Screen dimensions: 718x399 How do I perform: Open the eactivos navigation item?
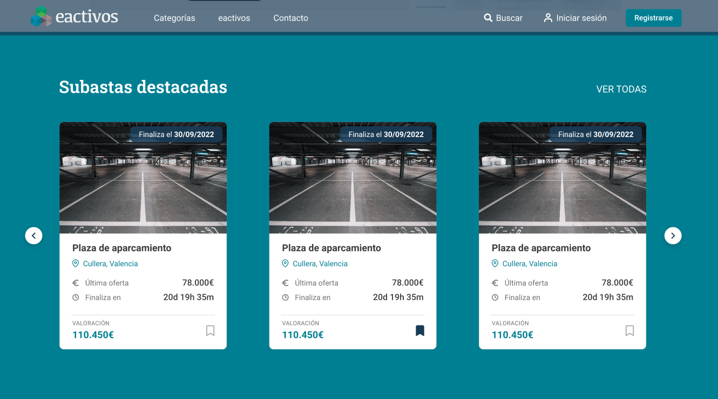(234, 18)
